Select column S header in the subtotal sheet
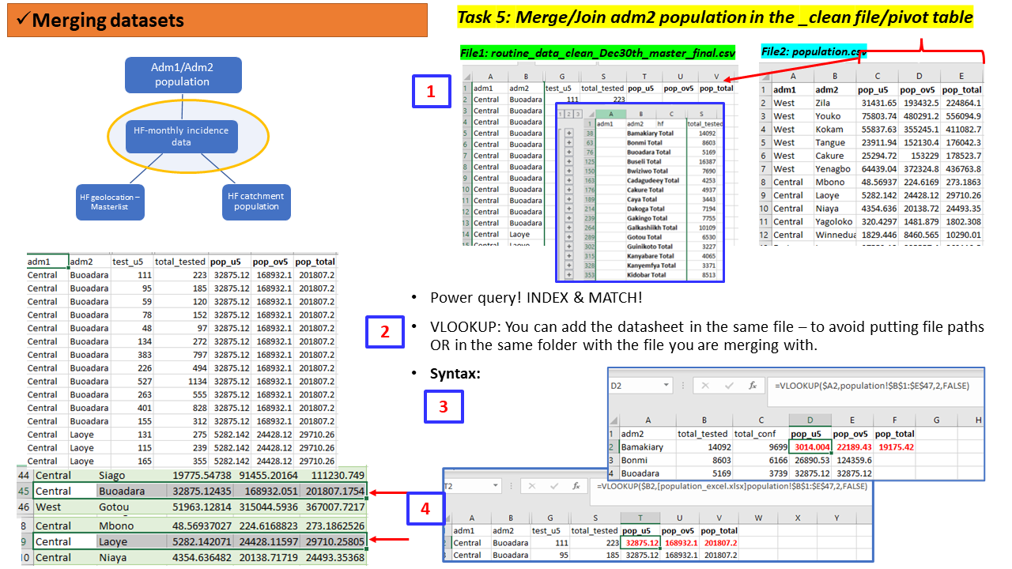The image size is (1012, 569). (x=701, y=114)
